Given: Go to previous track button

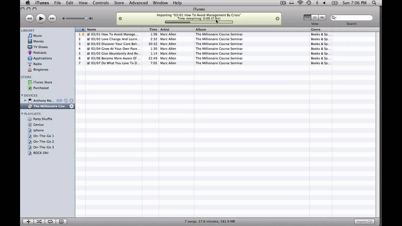Looking at the screenshot, I should [30, 19].
